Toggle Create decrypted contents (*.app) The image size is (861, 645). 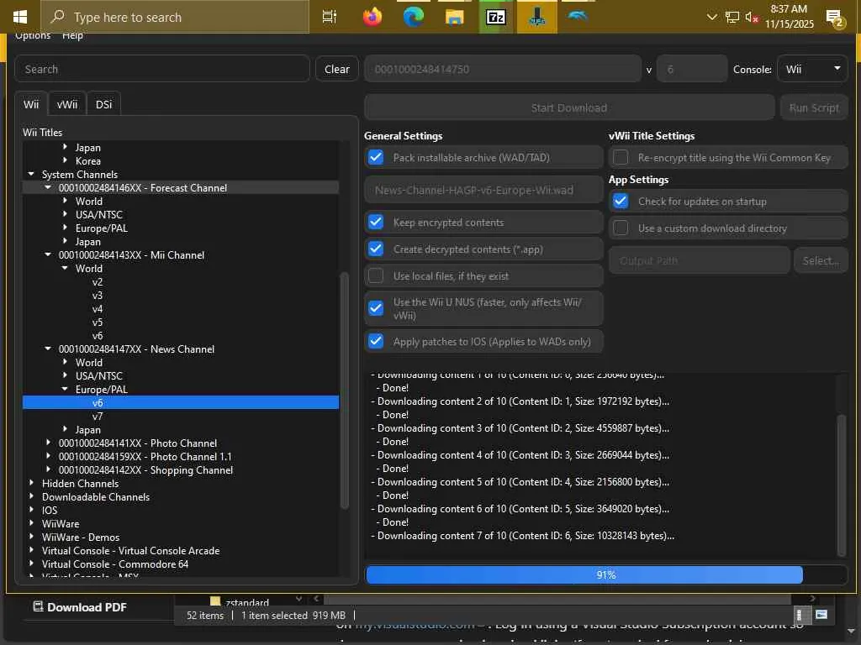[x=376, y=249]
